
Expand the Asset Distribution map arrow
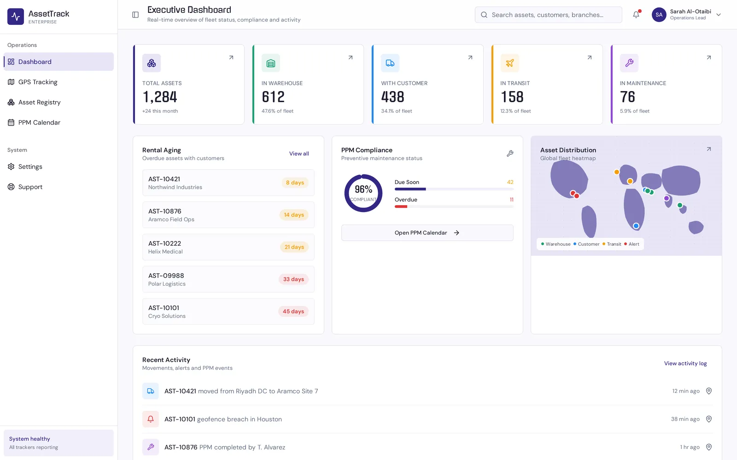[709, 149]
